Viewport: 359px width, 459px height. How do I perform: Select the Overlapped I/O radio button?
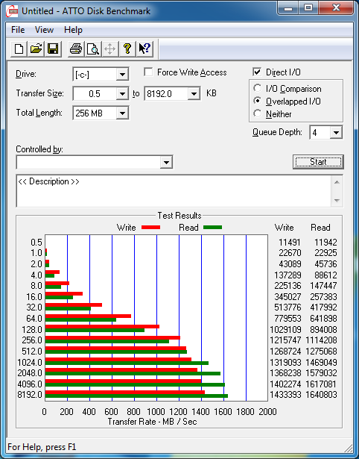[x=258, y=101]
